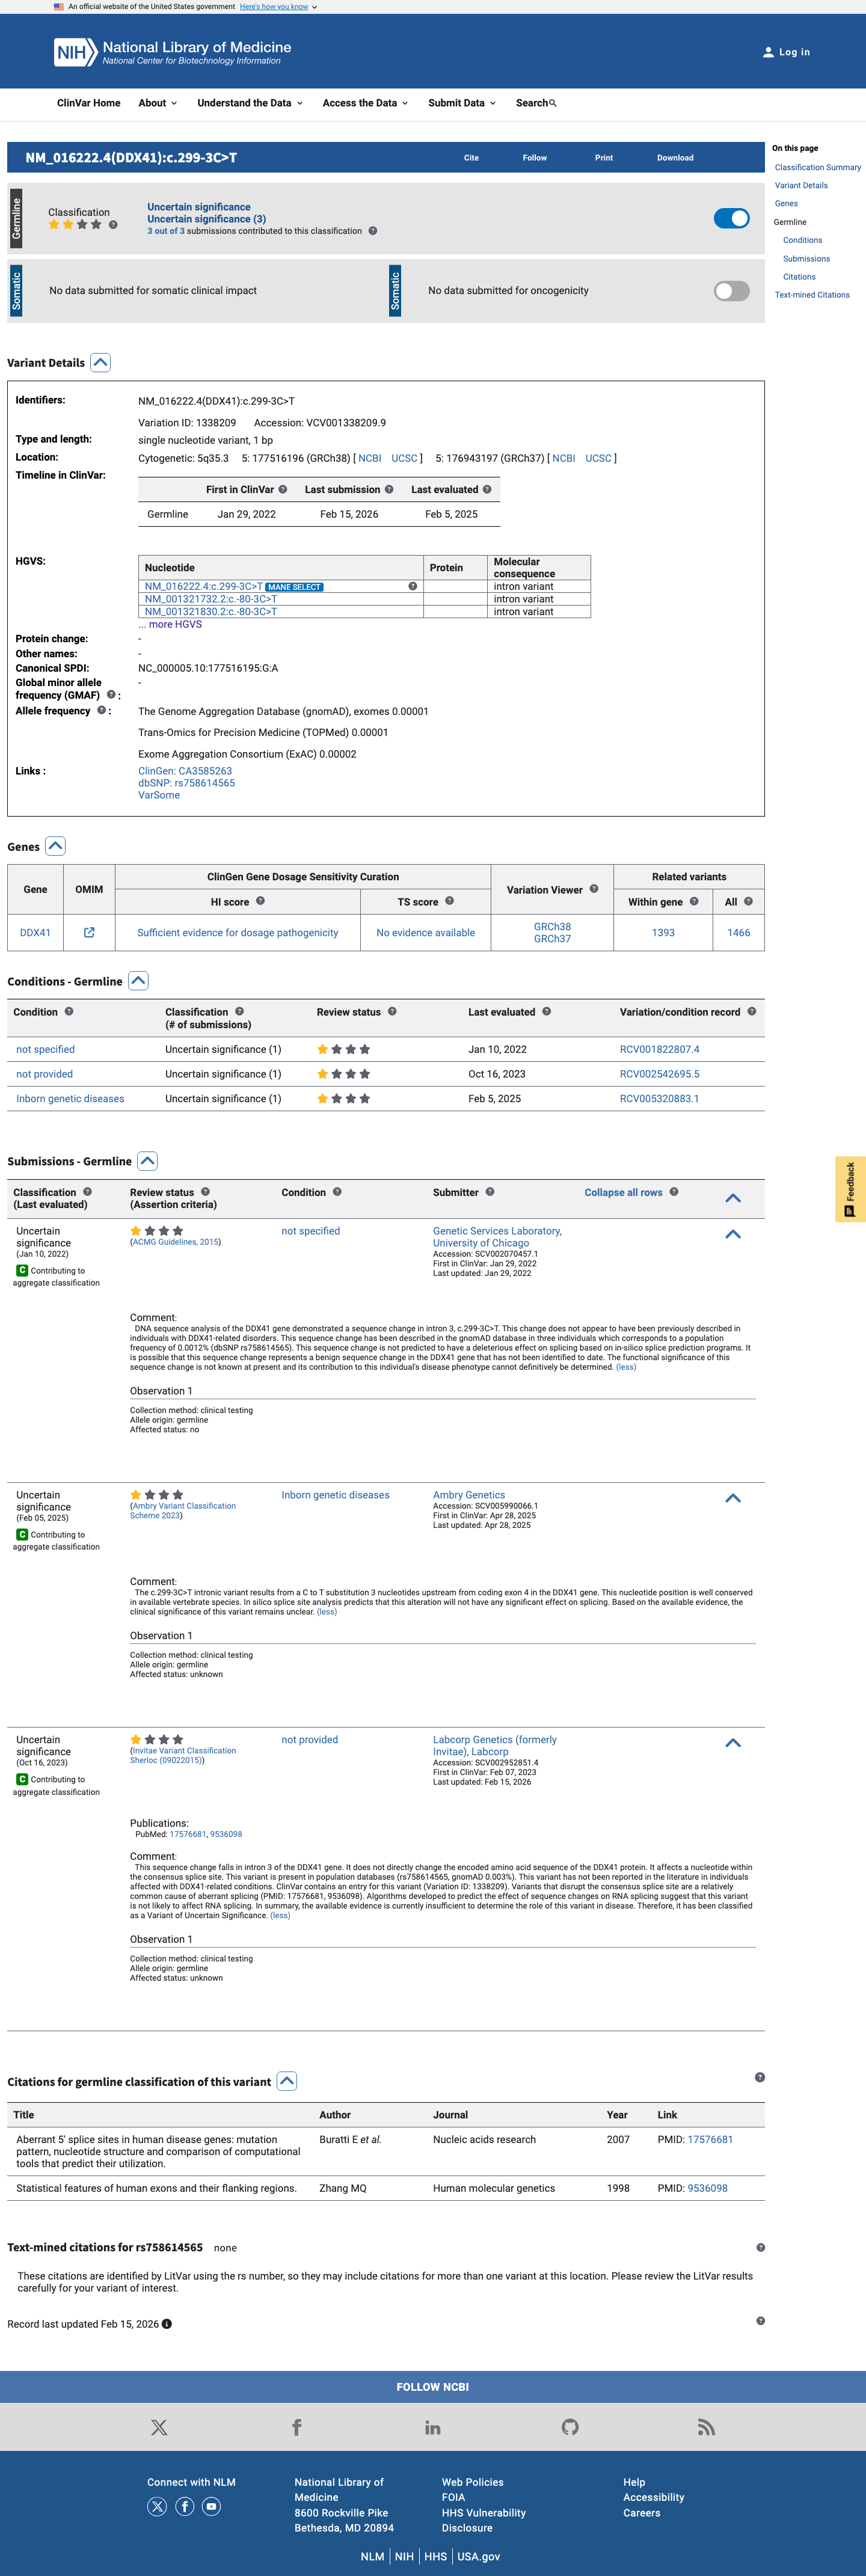
Task: Open the ACMG Guidelines, 2015 assertion criteria link
Action: 175,1242
